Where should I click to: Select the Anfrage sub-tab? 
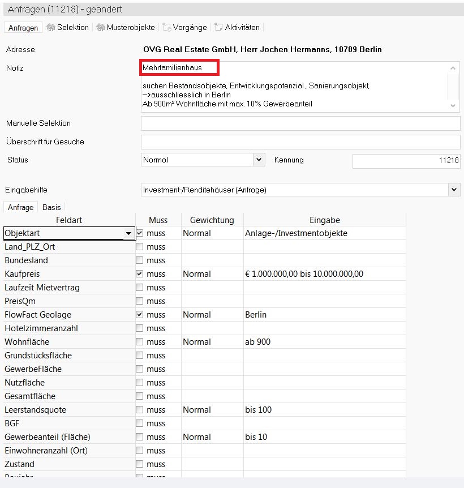click(20, 207)
